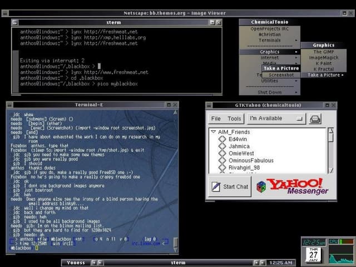Viewport: 356px width, 267px height.
Task: Select The GIMP from Graphics menu
Action: (323, 52)
